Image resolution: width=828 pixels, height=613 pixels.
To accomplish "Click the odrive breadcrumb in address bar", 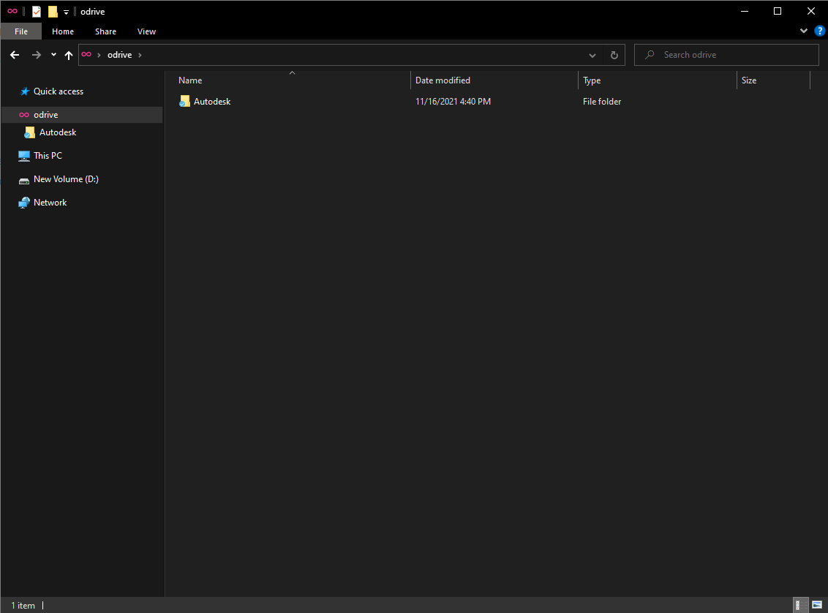I will (x=120, y=55).
